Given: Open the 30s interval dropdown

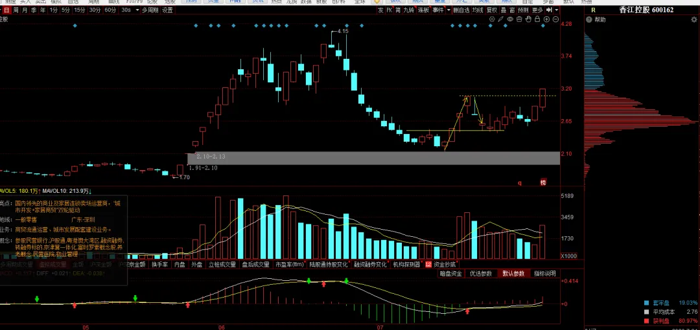Looking at the screenshot, I should pyautogui.click(x=138, y=10).
